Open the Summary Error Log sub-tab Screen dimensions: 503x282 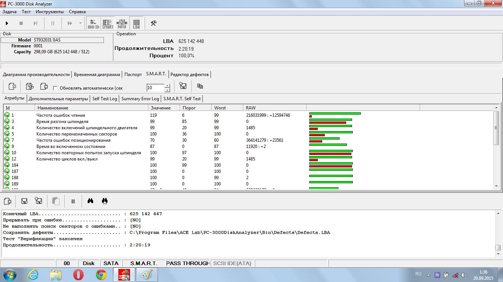click(x=140, y=99)
